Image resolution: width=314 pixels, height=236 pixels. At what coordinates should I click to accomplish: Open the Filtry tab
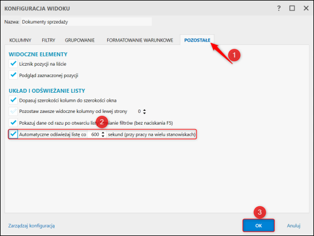[48, 40]
